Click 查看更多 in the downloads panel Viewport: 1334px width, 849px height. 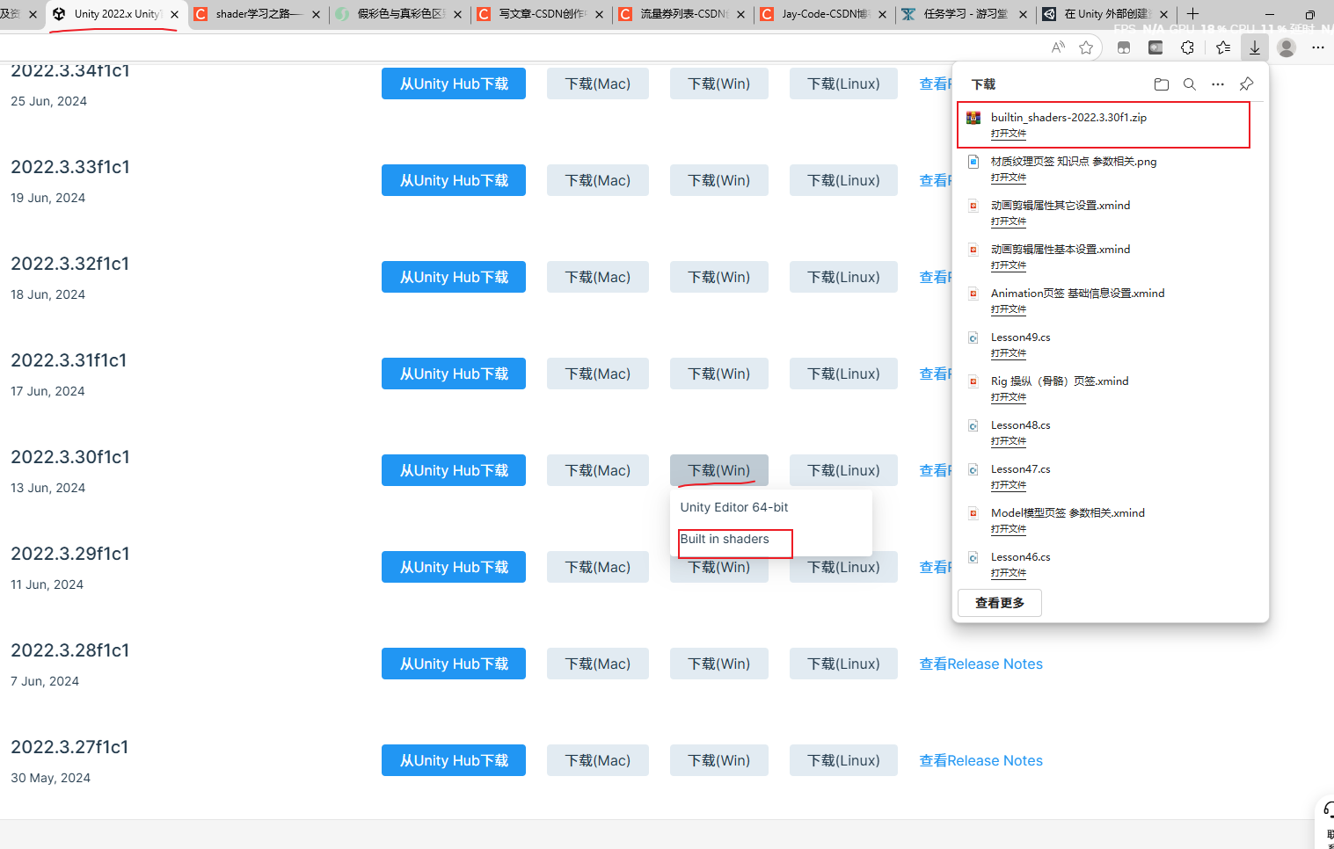point(1000,603)
